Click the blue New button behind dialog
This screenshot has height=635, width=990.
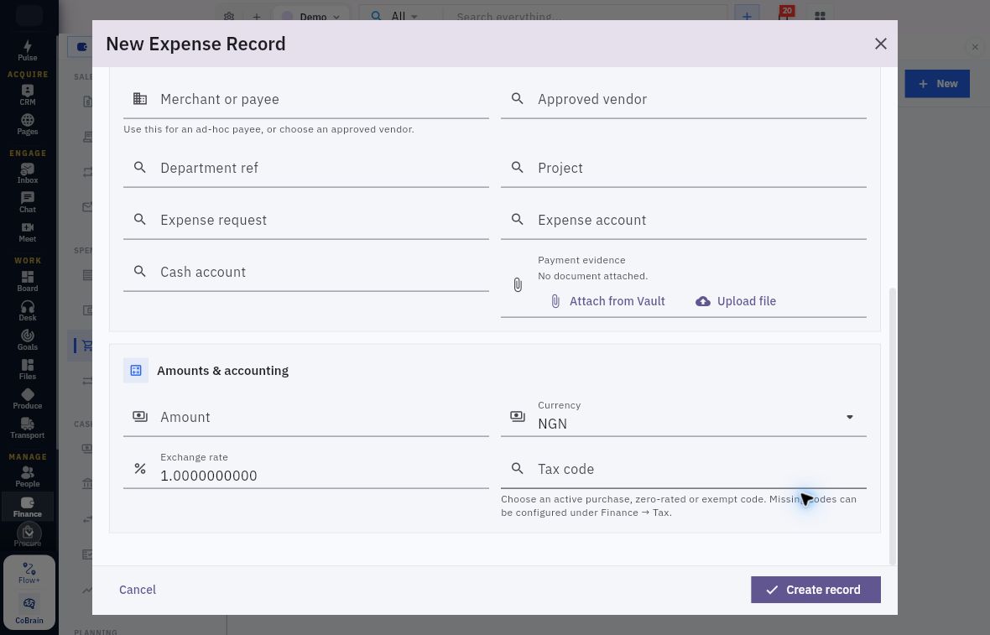[937, 83]
